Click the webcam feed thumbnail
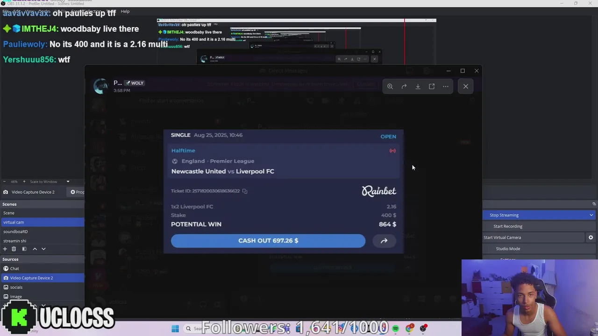Image resolution: width=598 pixels, height=336 pixels. 529,298
